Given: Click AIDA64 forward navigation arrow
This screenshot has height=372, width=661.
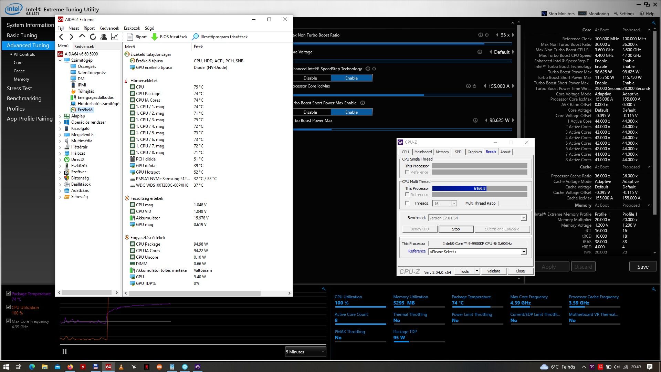Looking at the screenshot, I should click(71, 37).
